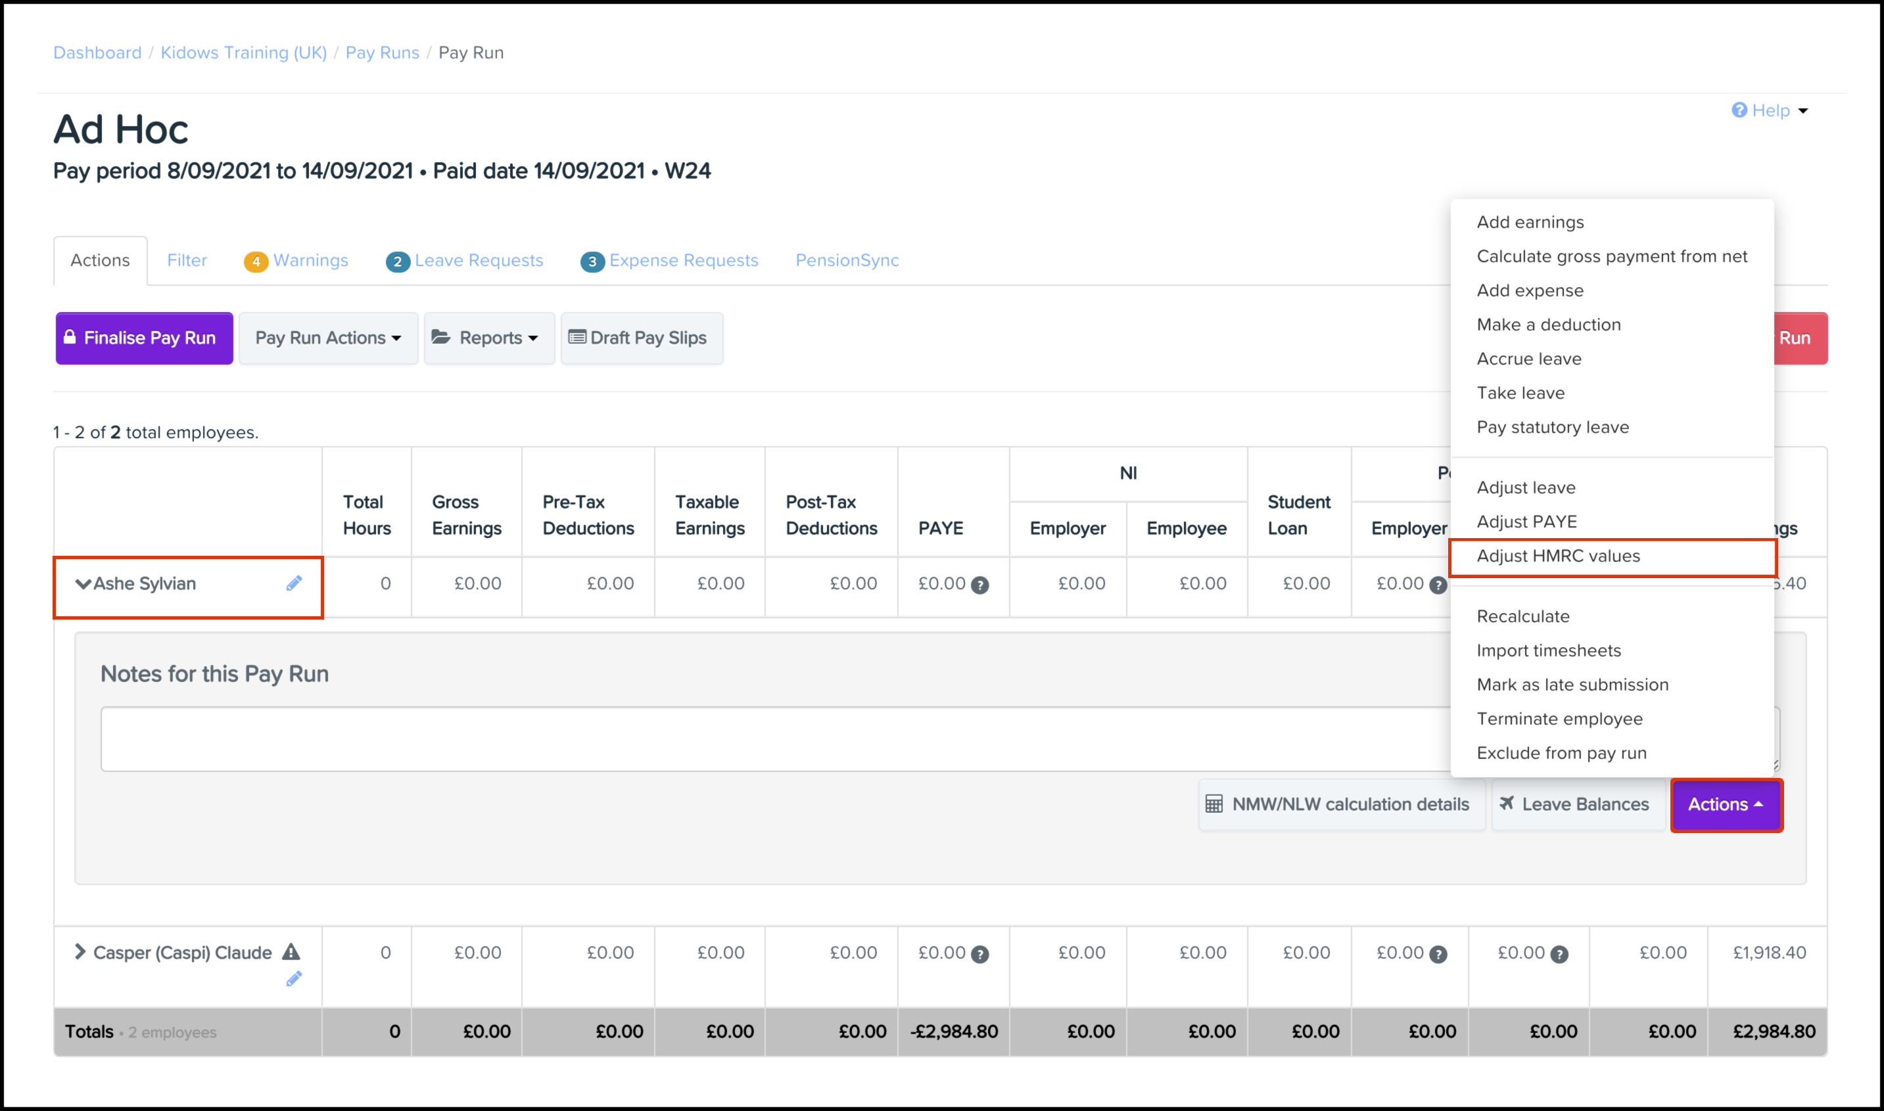Screen dimensions: 1884x1111
Task: Click PAYE help question mark in Casper's row
Action: click(x=979, y=955)
